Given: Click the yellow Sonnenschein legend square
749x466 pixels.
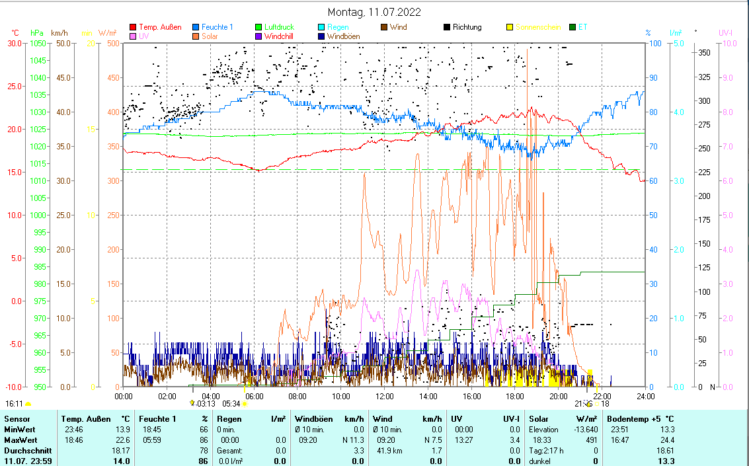Looking at the screenshot, I should [510, 27].
